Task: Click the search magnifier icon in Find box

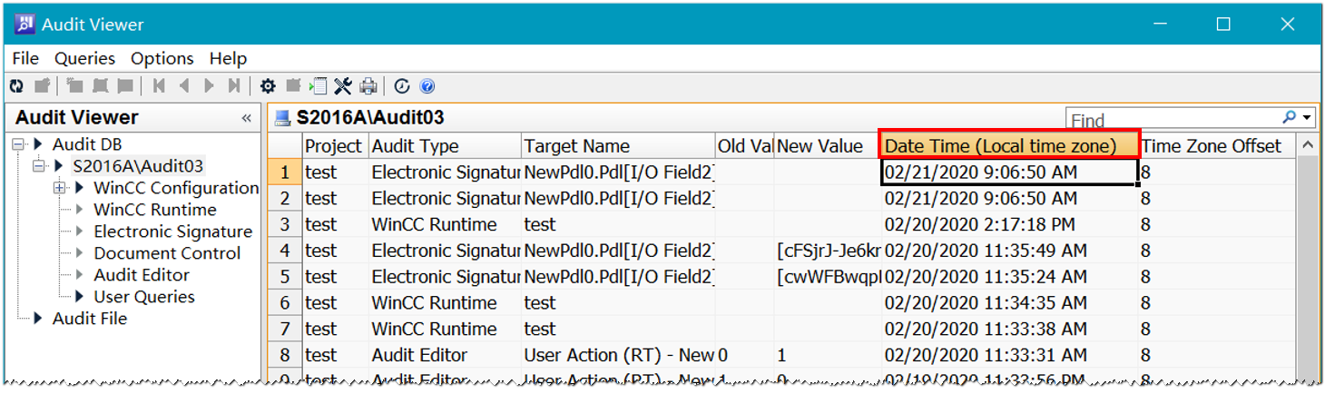Action: coord(1289,118)
